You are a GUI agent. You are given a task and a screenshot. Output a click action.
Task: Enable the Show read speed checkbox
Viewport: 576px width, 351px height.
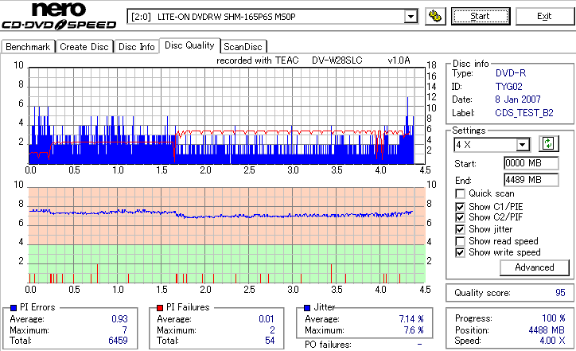pos(460,241)
